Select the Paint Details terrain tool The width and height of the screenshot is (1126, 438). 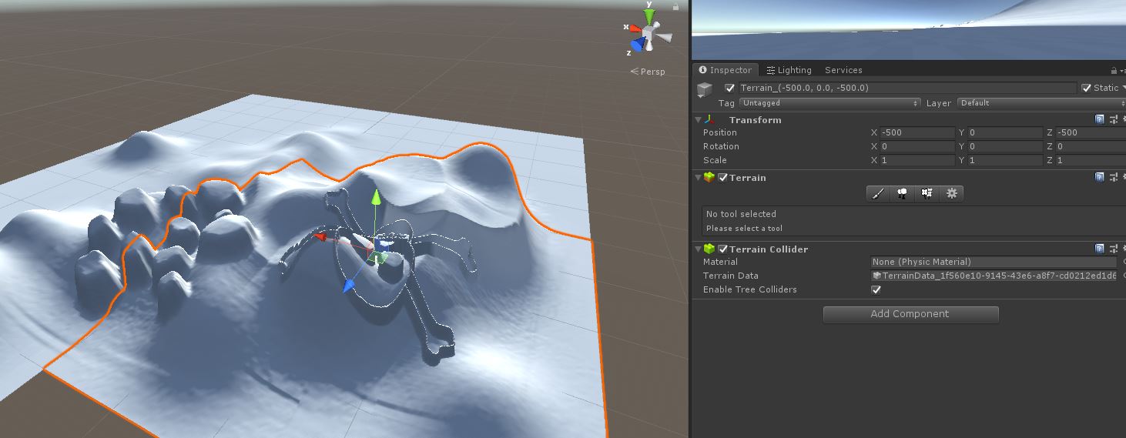coord(927,194)
